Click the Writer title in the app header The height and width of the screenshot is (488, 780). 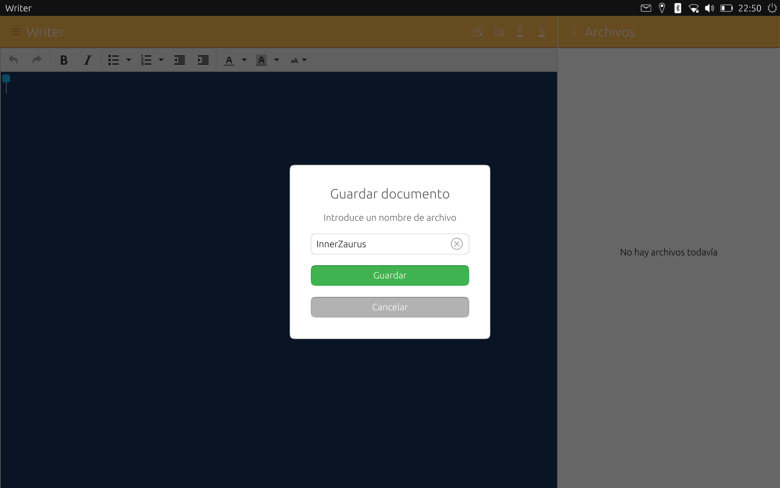[x=45, y=32]
